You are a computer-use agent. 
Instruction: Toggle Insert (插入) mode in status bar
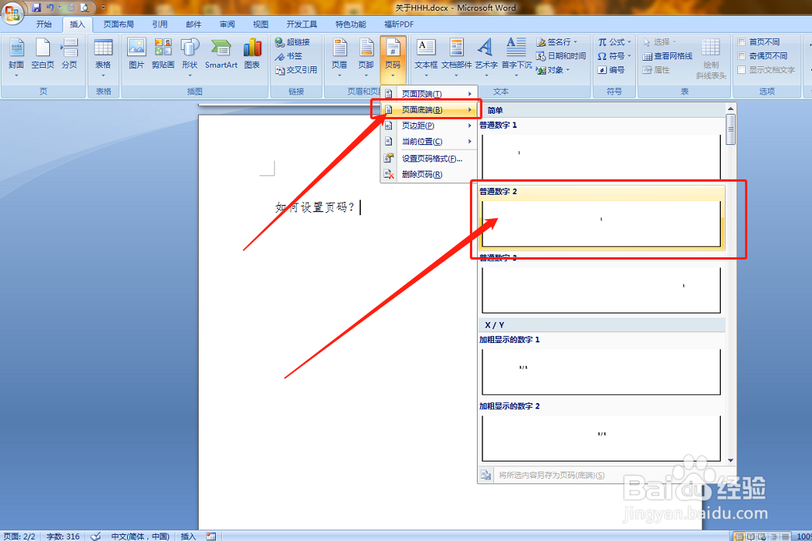(189, 536)
